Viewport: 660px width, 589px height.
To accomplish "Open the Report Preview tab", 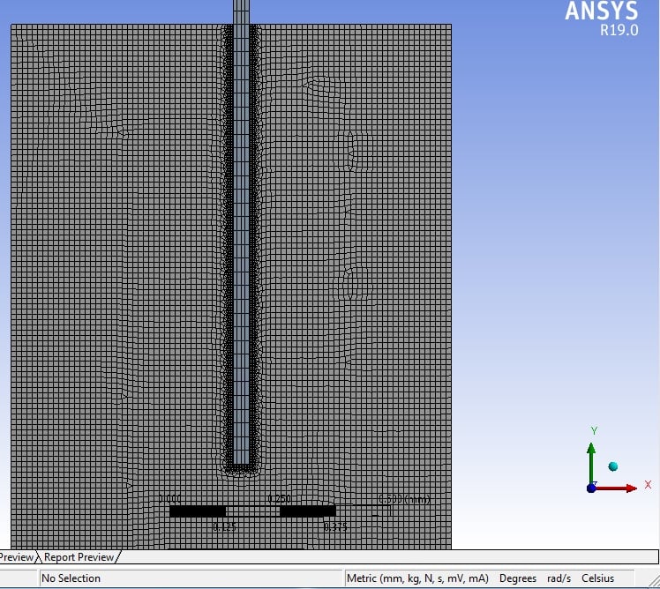I will point(79,557).
